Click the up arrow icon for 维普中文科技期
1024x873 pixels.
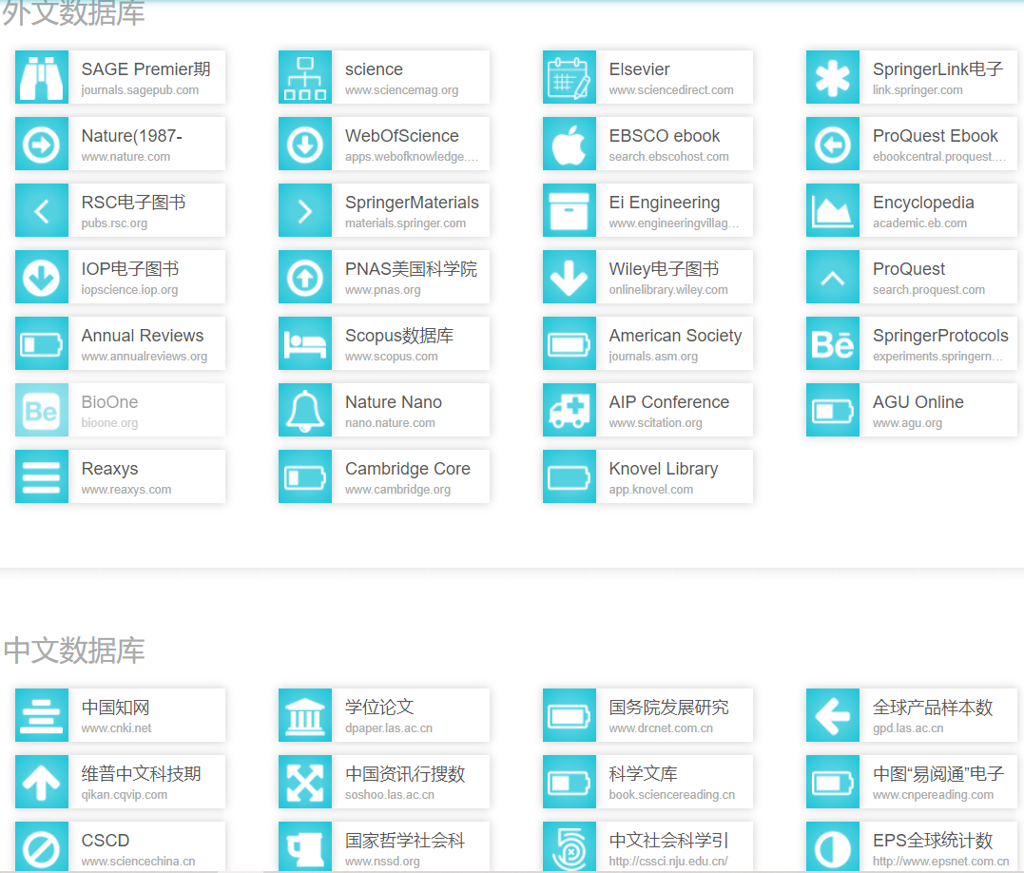[x=41, y=782]
